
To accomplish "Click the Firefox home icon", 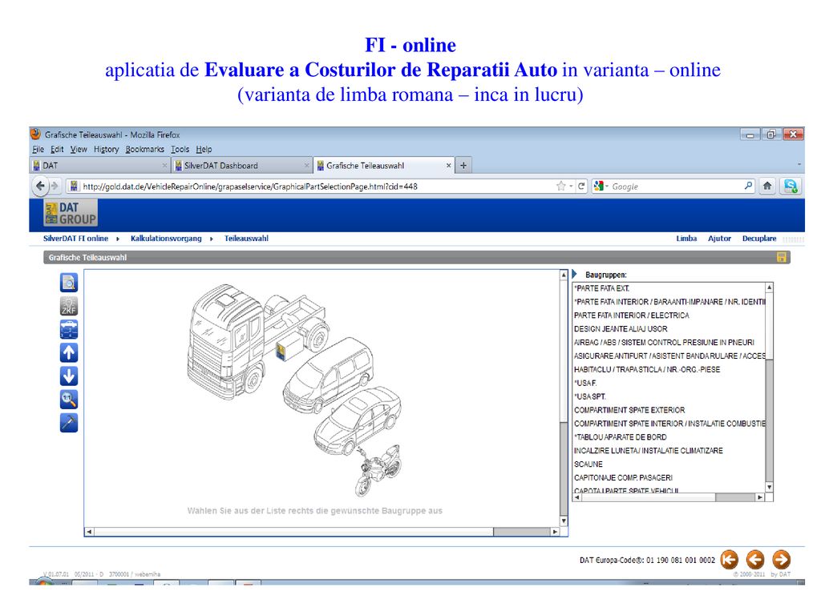I will tap(767, 186).
